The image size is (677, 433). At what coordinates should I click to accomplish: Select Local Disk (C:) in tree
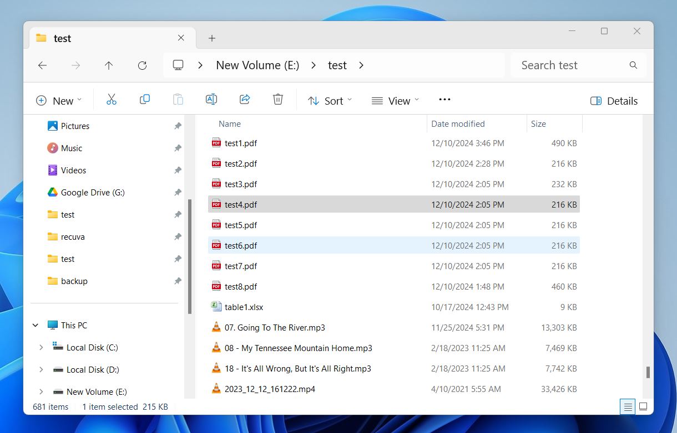pyautogui.click(x=92, y=347)
